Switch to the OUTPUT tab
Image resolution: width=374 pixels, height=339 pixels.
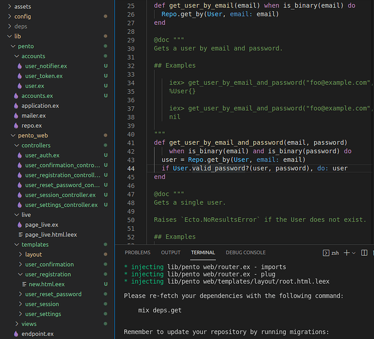click(171, 253)
